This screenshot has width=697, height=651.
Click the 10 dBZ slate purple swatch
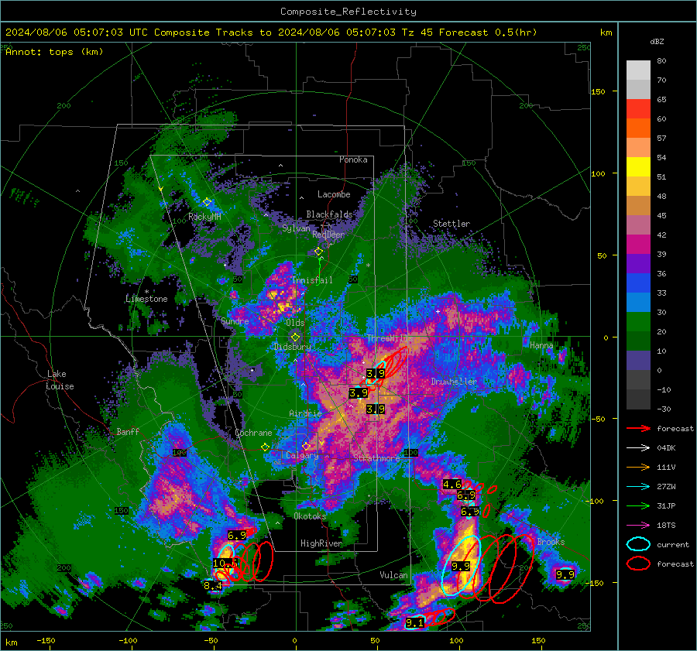(638, 360)
